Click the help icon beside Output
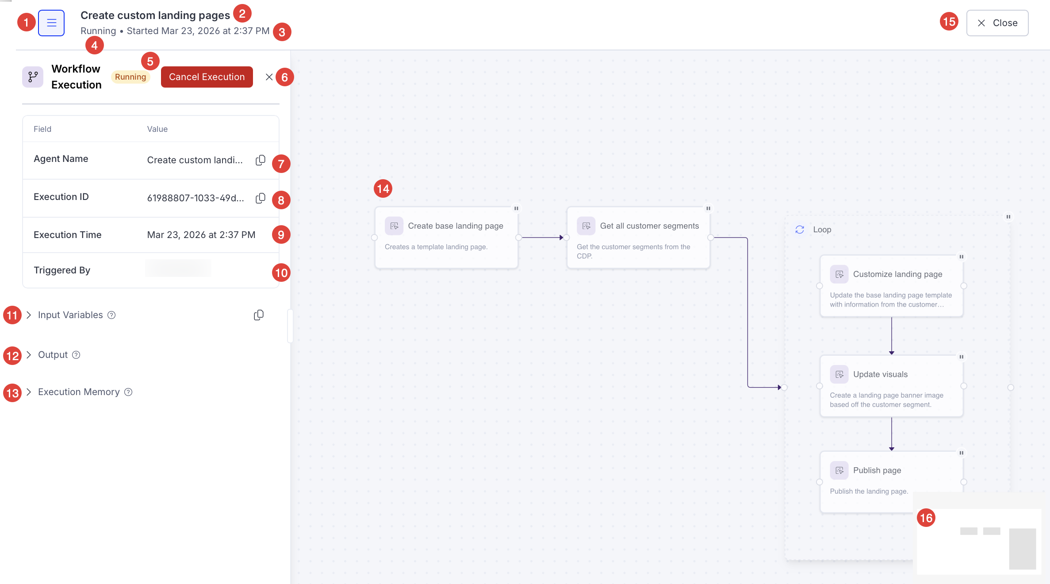This screenshot has width=1050, height=584. [x=76, y=355]
